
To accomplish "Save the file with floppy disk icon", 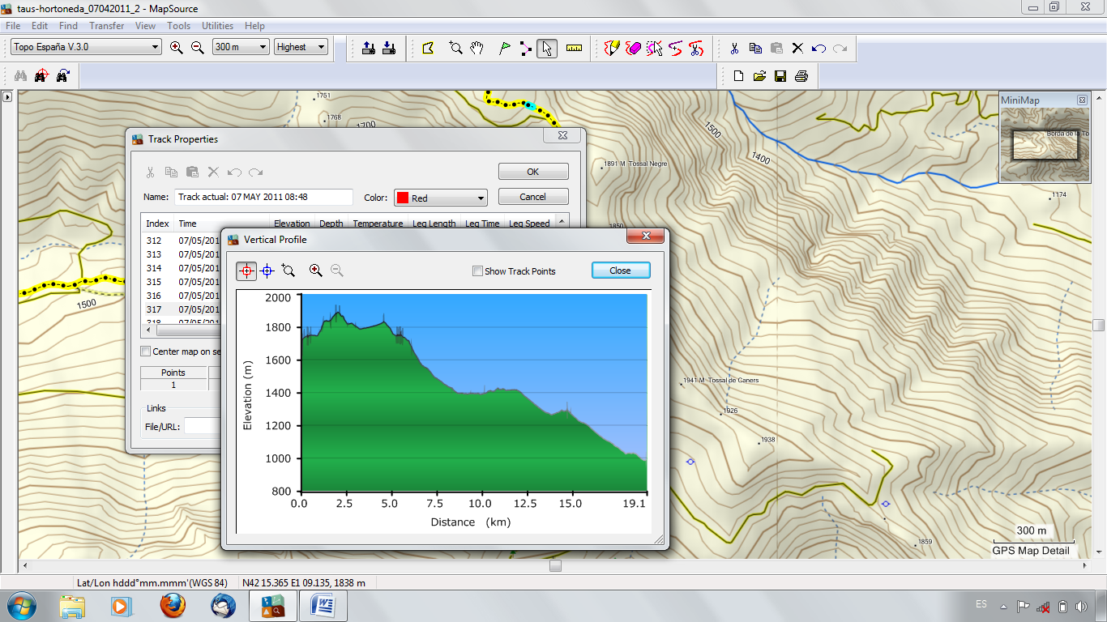I will [x=780, y=76].
